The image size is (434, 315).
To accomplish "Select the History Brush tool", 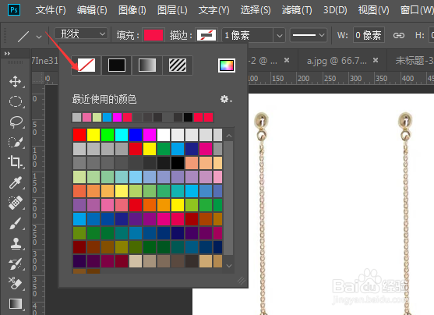I will pyautogui.click(x=16, y=264).
